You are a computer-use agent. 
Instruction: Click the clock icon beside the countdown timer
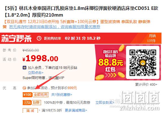(x=39, y=38)
